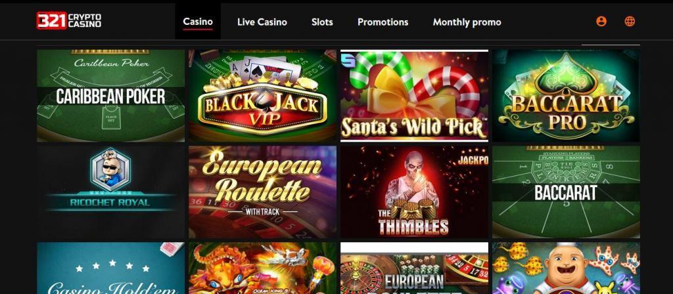
Task: Launch the Ricochet Royal game
Action: (110, 192)
